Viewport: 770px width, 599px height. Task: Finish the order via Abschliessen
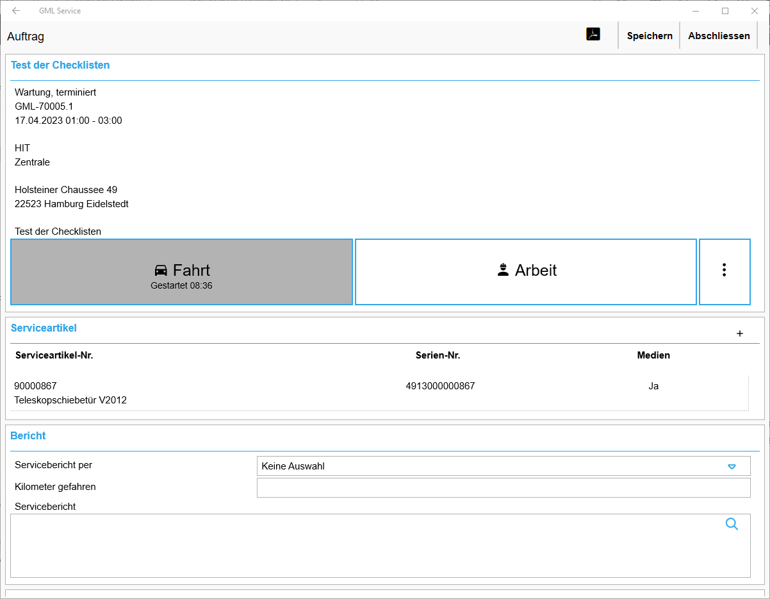(x=719, y=36)
